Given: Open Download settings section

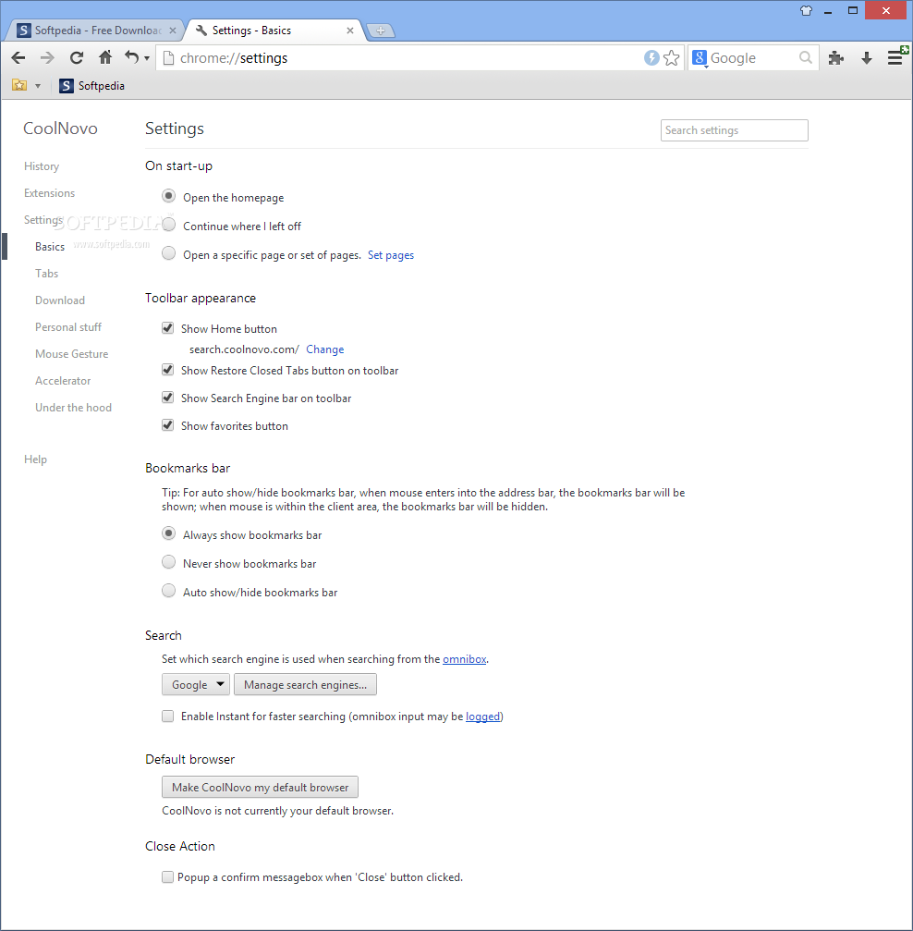Looking at the screenshot, I should coord(60,300).
